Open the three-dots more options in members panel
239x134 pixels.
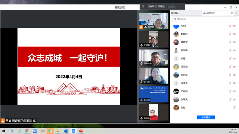point(229,13)
